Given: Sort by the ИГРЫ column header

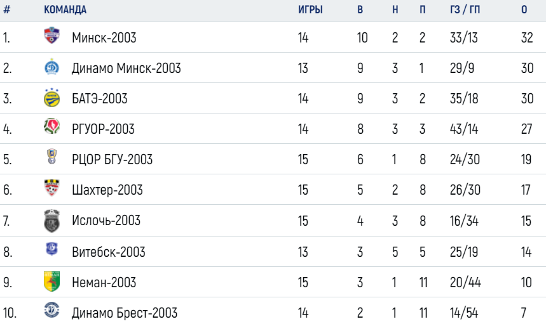Looking at the screenshot, I should (310, 10).
